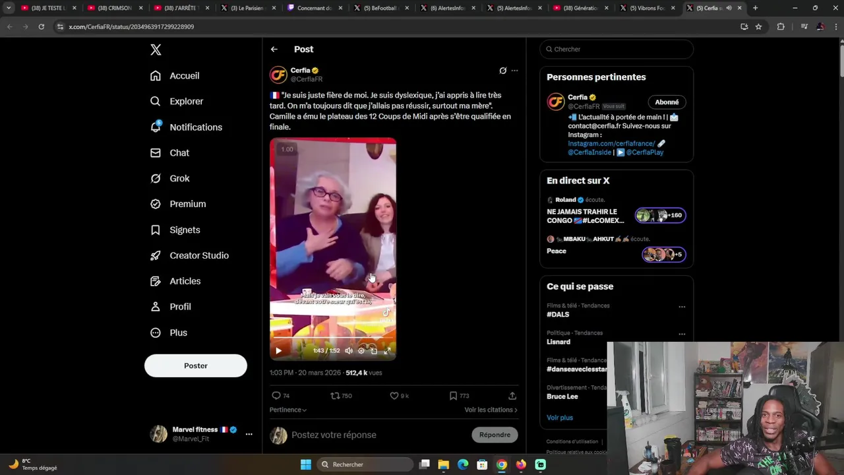
Task: Open Articles in the sidebar
Action: [175, 281]
